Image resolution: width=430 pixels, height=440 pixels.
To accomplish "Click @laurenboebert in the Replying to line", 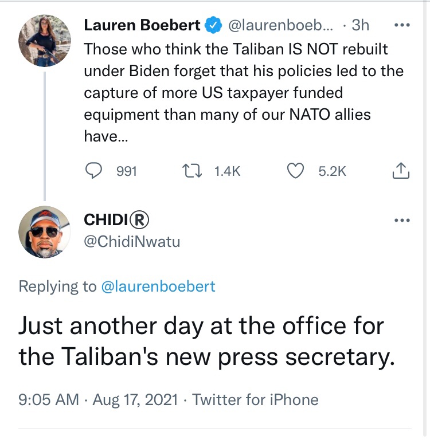I will tap(158, 286).
